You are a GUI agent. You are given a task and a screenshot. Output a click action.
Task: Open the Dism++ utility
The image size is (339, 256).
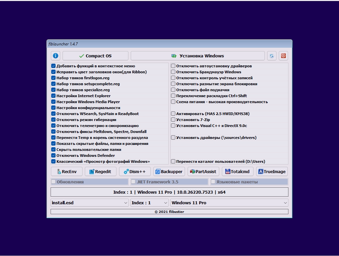[135, 171]
